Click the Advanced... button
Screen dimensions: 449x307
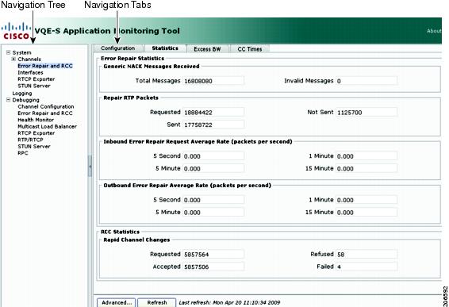click(117, 302)
